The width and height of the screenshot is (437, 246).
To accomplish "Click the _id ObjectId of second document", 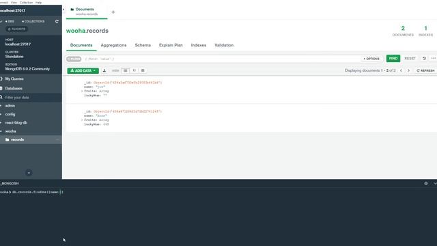I will click(x=128, y=111).
